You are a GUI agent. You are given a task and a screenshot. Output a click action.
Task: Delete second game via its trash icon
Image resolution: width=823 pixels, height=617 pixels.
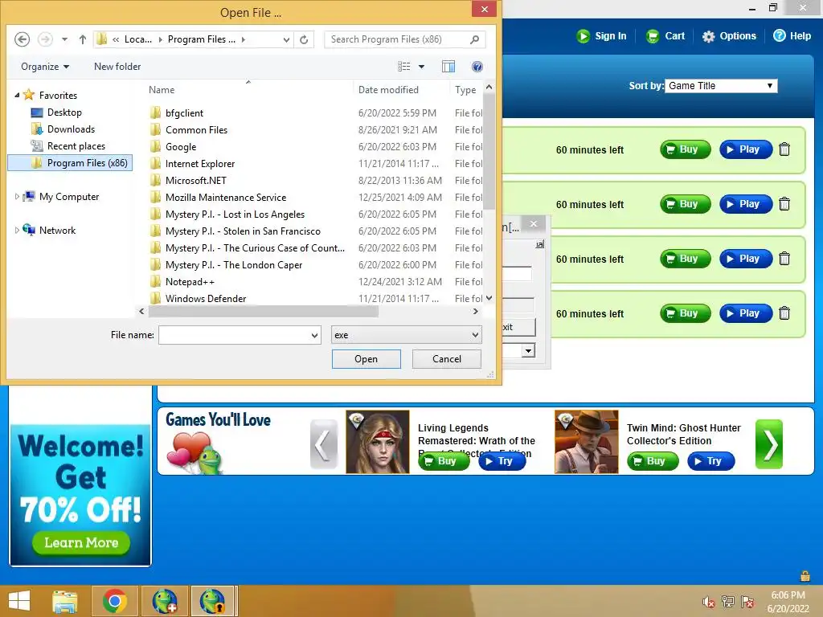[784, 204]
